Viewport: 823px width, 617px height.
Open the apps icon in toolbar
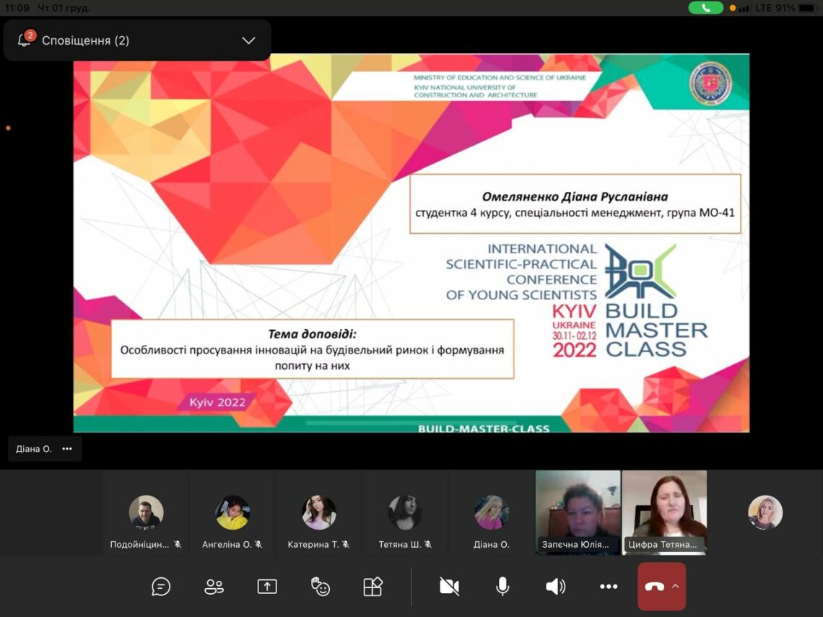click(373, 587)
